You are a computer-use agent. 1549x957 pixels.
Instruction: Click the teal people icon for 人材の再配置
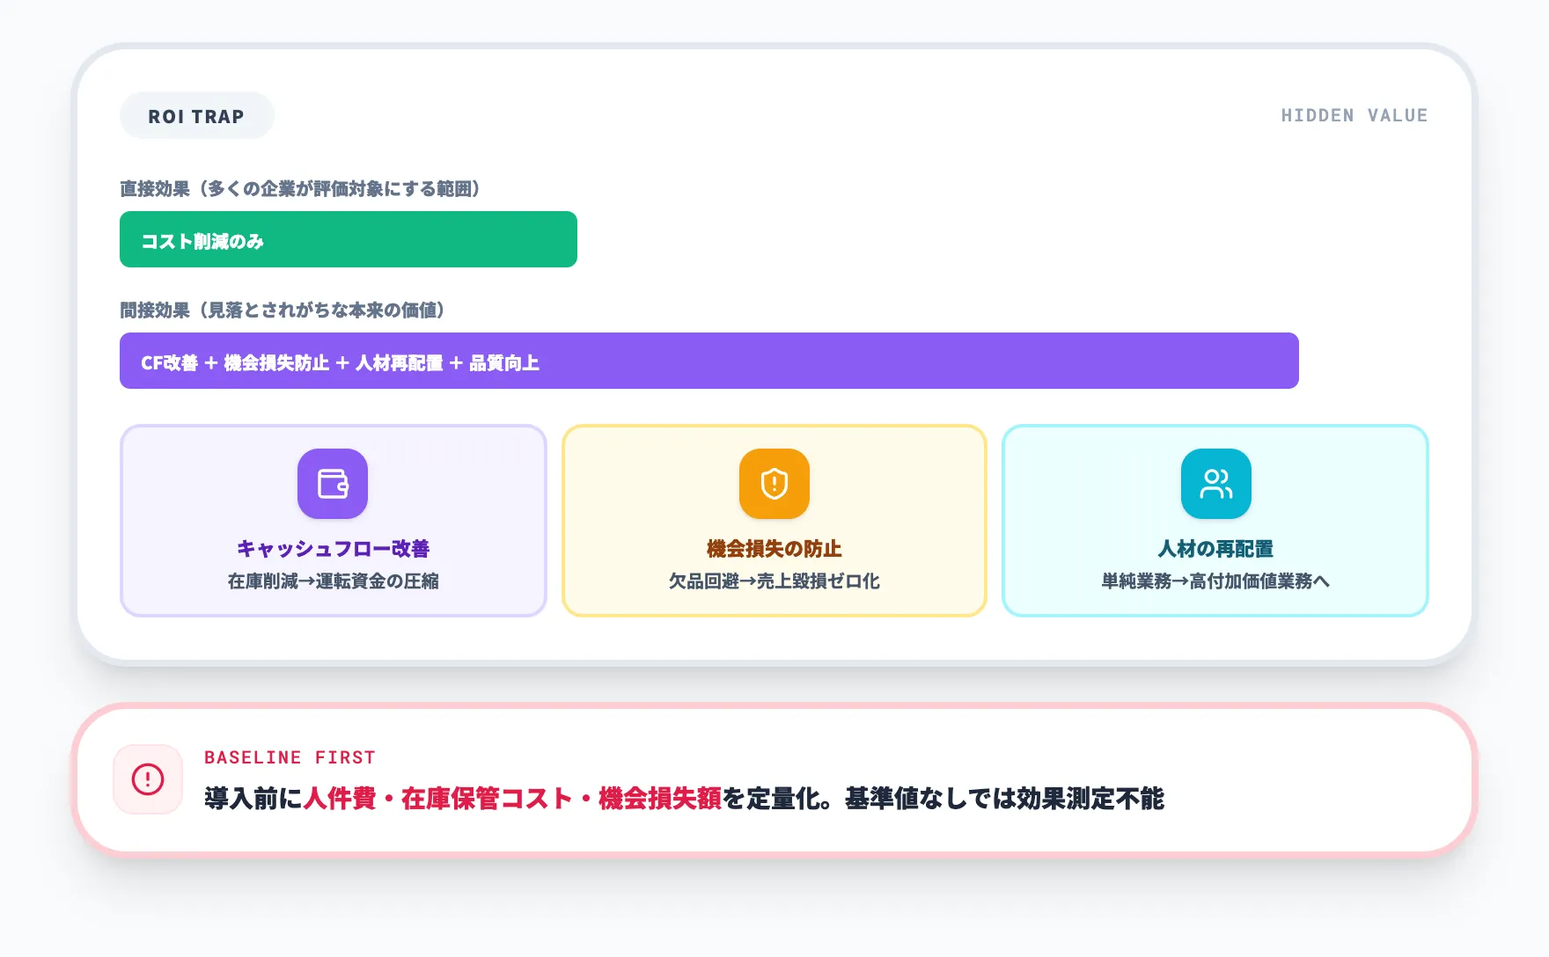tap(1216, 483)
